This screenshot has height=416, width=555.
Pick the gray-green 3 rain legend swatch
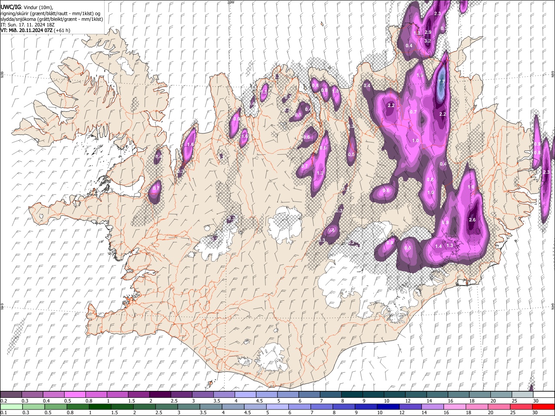coord(188,407)
